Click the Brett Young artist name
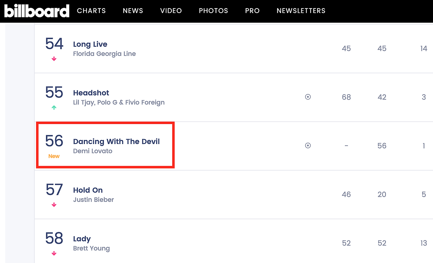 pos(92,248)
